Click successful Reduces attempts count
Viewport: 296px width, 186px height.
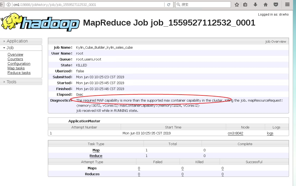point(223,174)
